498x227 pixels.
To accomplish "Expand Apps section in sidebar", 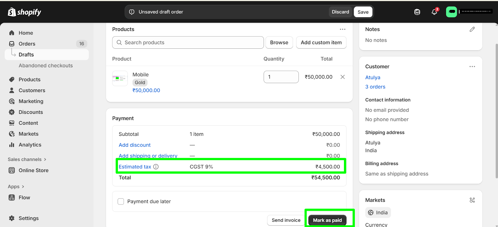I will pos(16,187).
